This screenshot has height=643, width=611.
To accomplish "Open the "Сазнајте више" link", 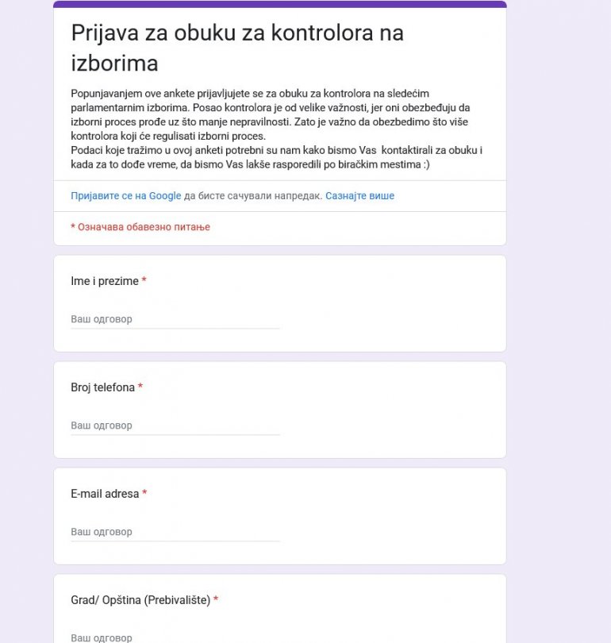I will coord(359,196).
